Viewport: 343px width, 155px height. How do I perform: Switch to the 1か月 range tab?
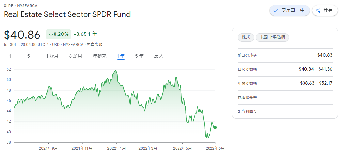click(x=52, y=56)
